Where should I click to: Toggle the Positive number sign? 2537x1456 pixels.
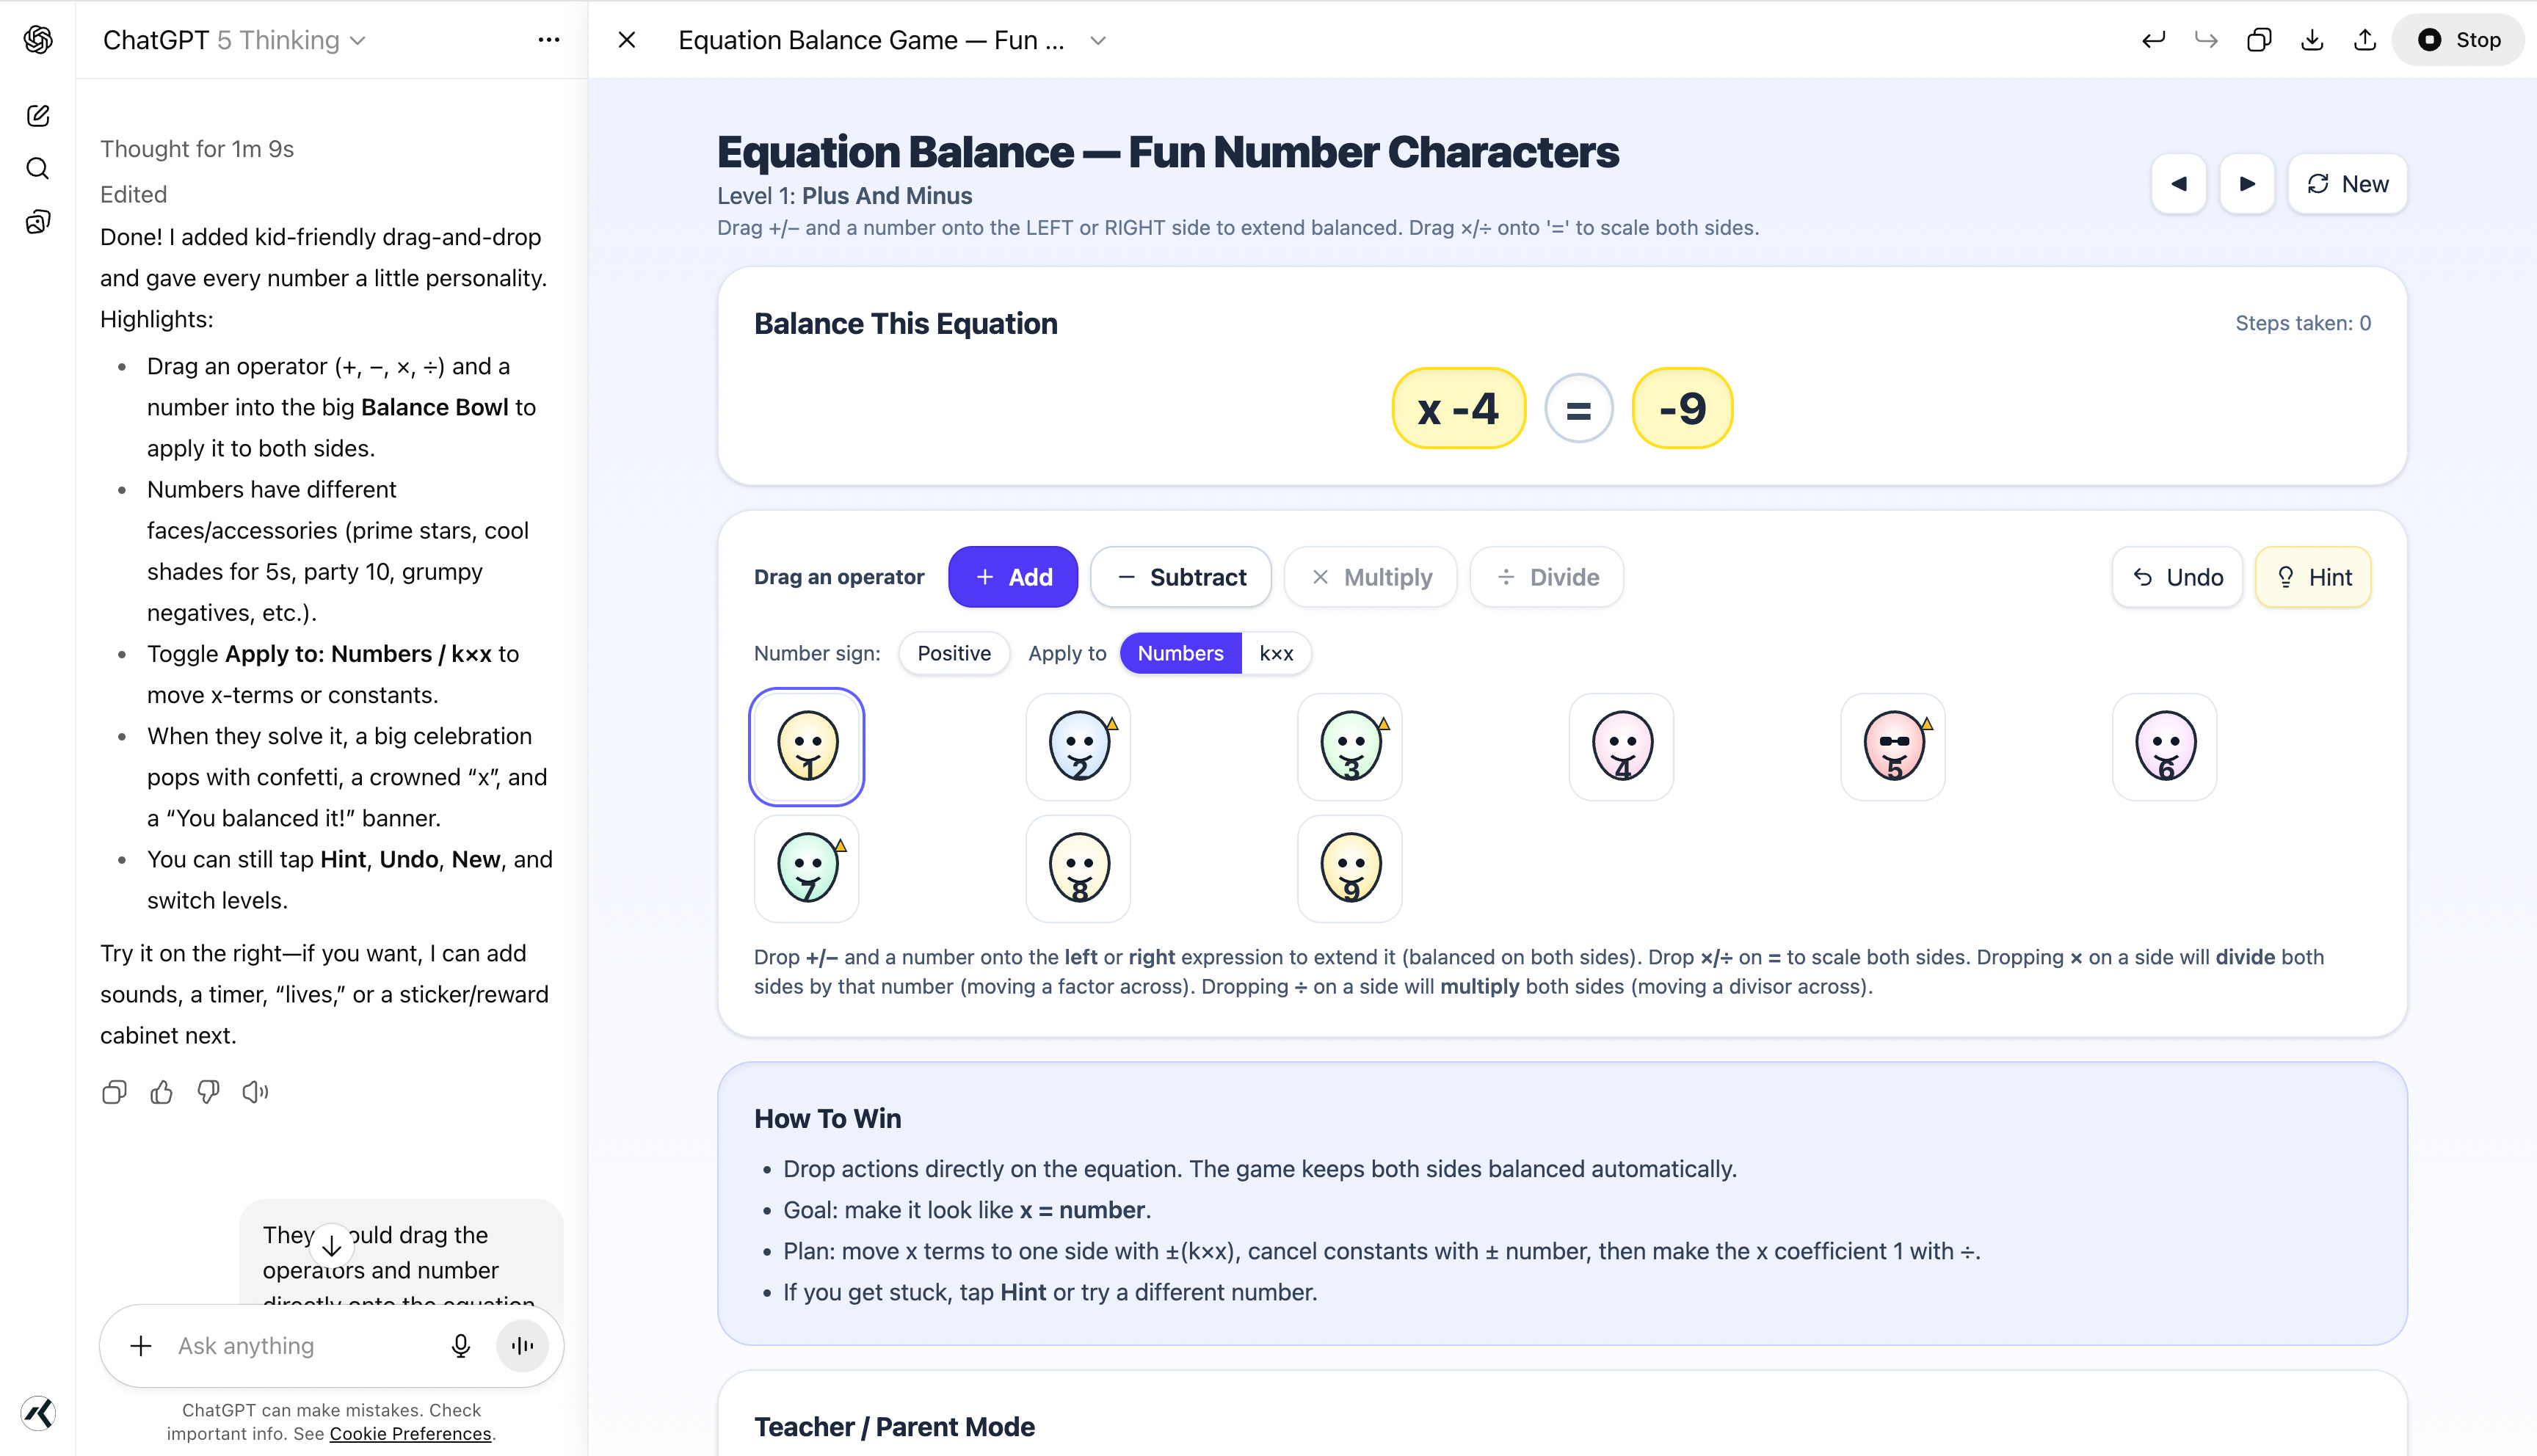coord(953,653)
